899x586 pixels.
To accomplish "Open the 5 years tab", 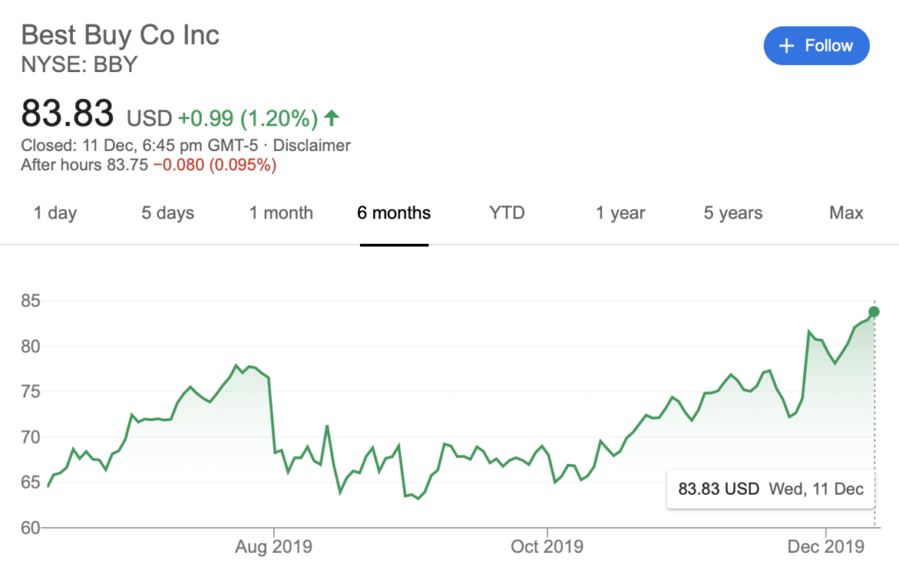I will click(733, 213).
